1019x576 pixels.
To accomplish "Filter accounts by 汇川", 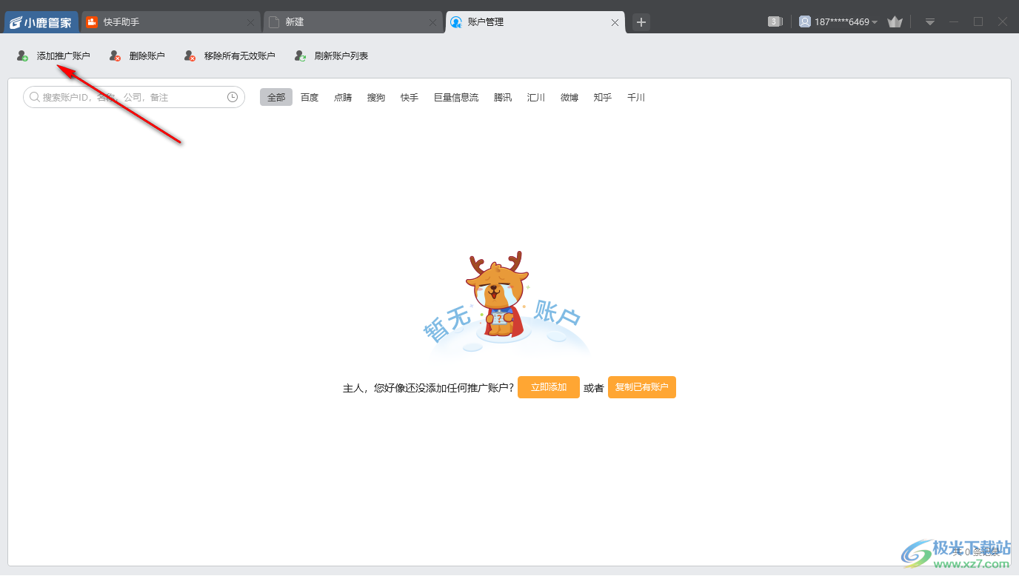I will pos(536,97).
